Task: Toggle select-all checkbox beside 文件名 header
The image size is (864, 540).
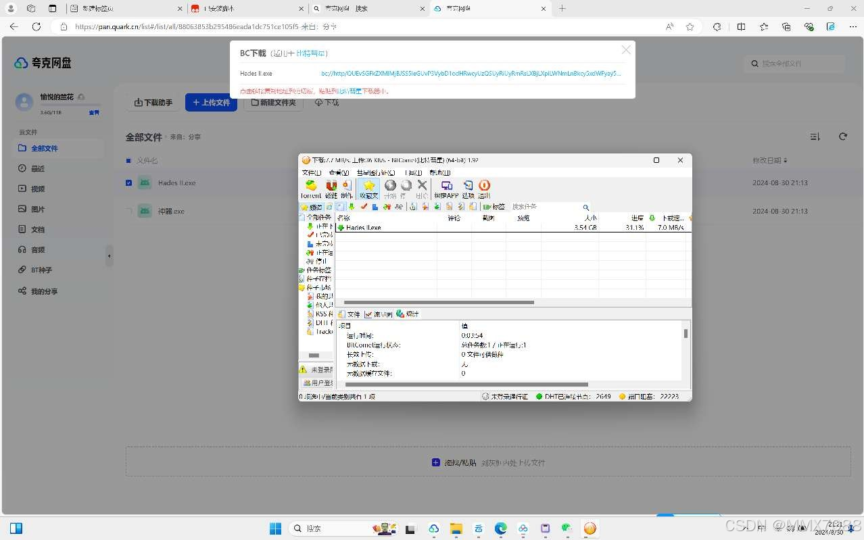Action: pyautogui.click(x=128, y=161)
